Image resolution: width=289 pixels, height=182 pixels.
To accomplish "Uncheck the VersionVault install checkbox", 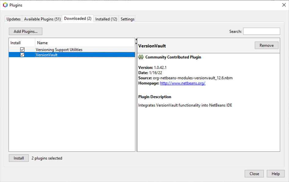I will tap(22, 55).
